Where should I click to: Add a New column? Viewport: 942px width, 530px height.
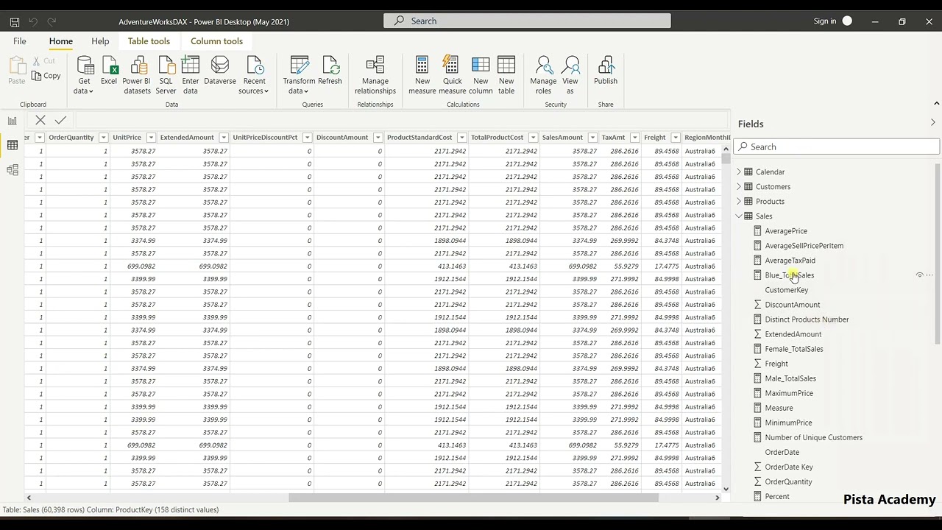click(481, 76)
